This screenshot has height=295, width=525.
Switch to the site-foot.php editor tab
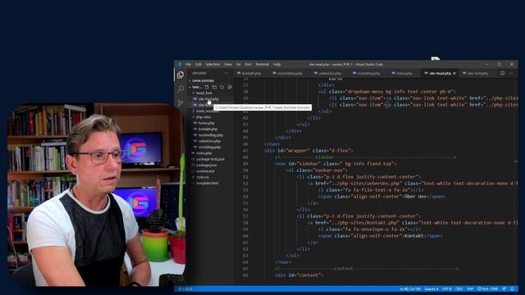[476, 73]
